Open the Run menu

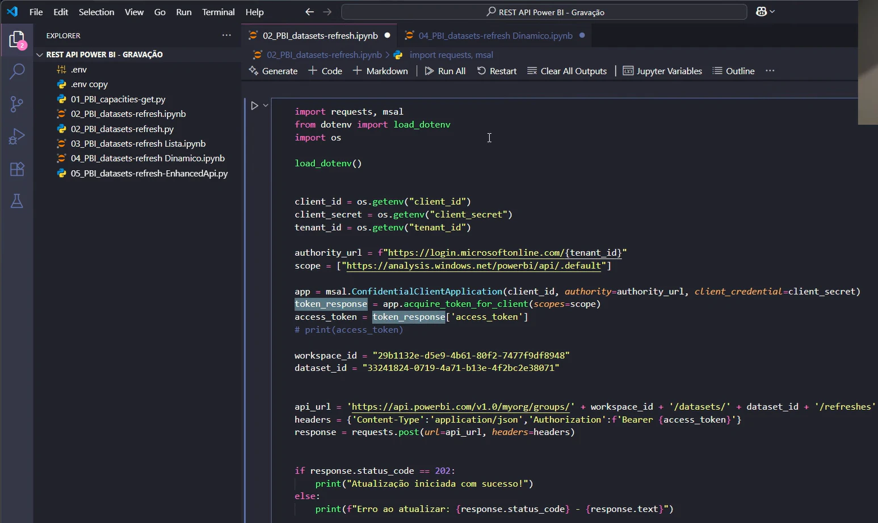[184, 12]
